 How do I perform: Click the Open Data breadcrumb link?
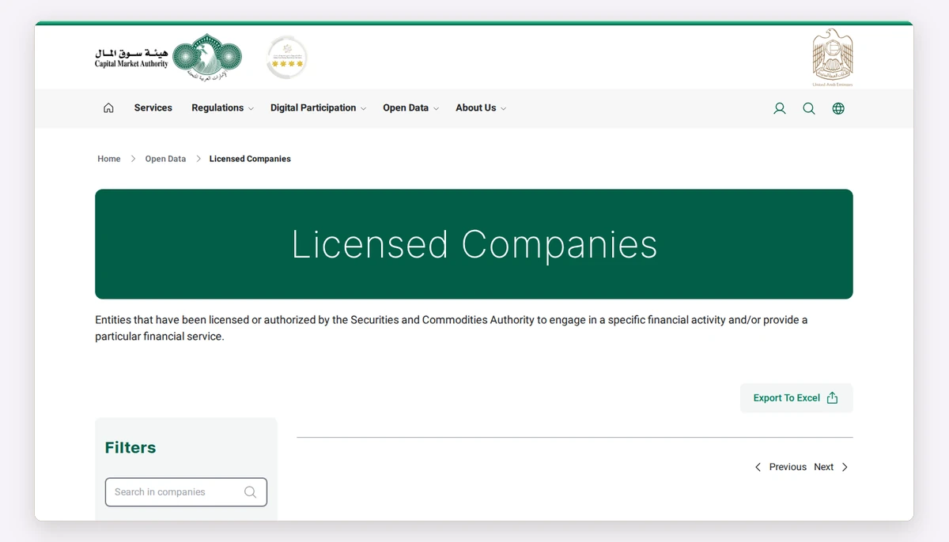(165, 159)
